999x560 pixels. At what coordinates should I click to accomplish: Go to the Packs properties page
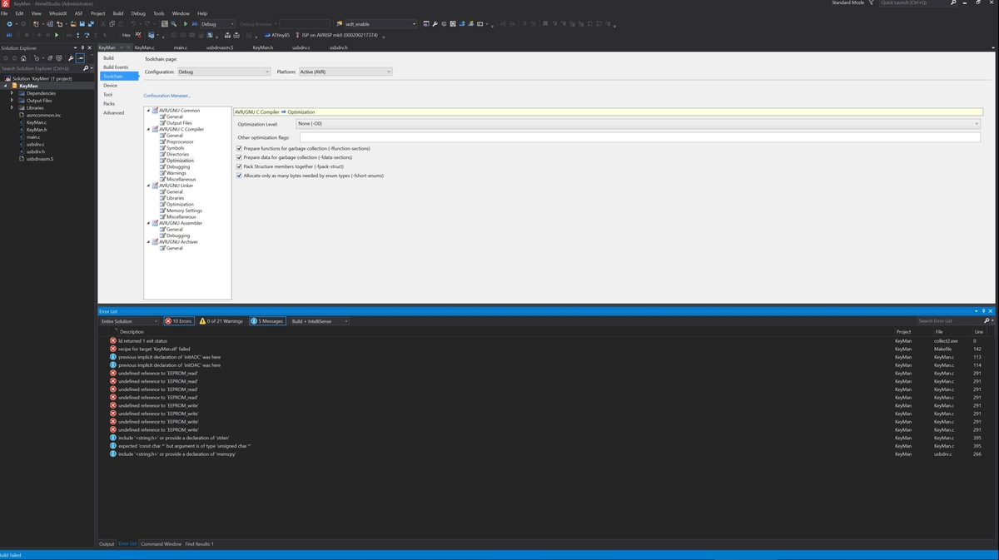click(109, 103)
